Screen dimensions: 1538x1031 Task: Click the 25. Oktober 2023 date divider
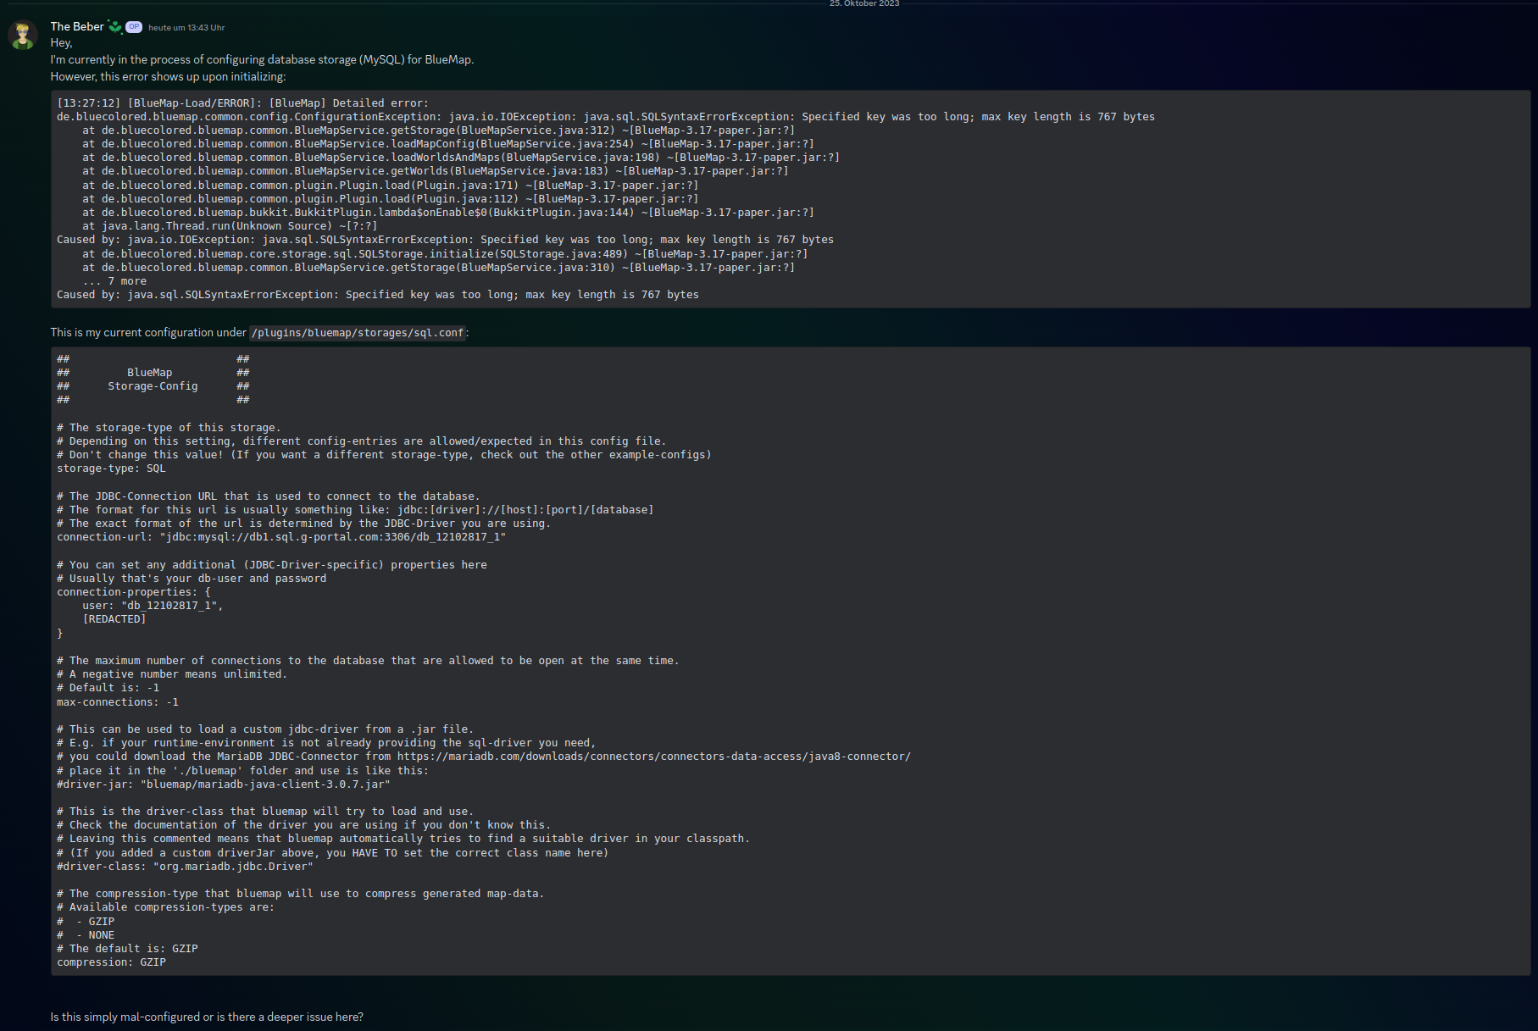[863, 3]
